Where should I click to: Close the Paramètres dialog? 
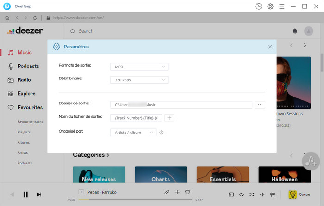pyautogui.click(x=270, y=47)
